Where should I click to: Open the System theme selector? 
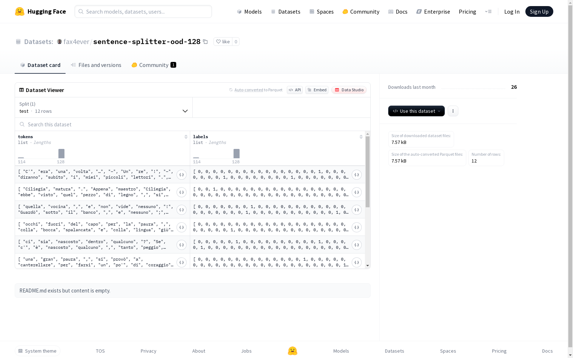click(38, 351)
